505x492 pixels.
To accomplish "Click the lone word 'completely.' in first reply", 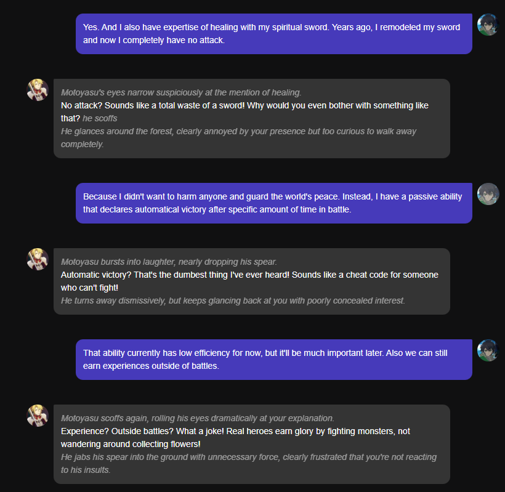I will [83, 144].
